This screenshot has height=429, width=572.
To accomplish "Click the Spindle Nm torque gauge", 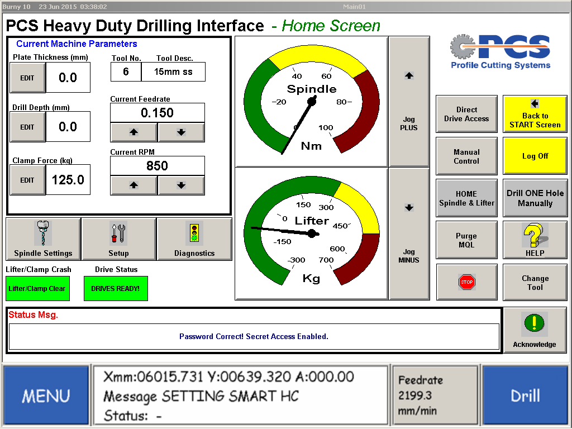I will pos(312,101).
